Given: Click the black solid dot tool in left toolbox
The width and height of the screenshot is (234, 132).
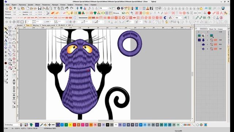Looking at the screenshot, I should [6, 63].
